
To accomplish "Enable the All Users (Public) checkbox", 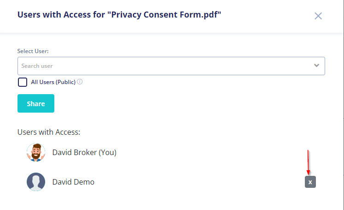I will pyautogui.click(x=23, y=82).
